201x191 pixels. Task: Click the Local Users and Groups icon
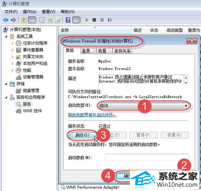click(19, 64)
